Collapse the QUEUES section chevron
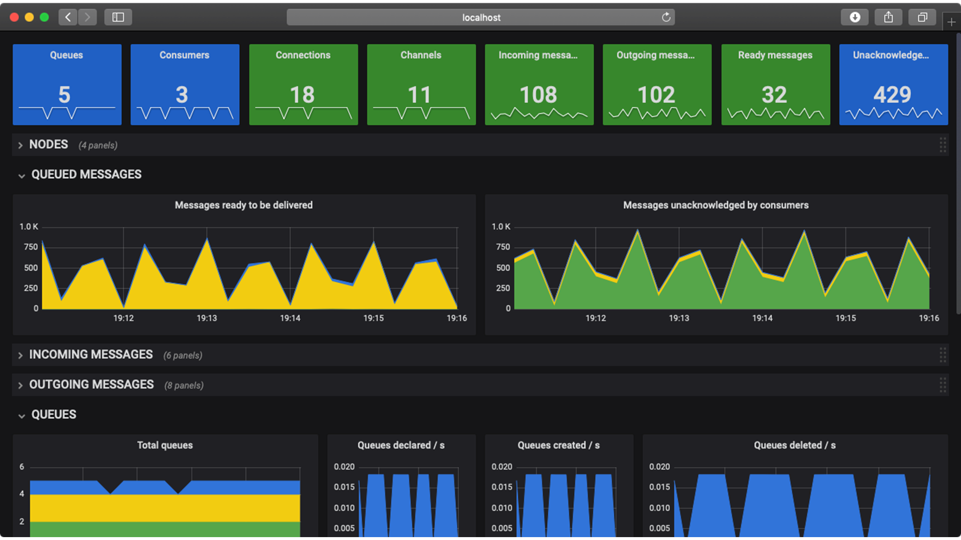The height and width of the screenshot is (540, 961). (22, 415)
